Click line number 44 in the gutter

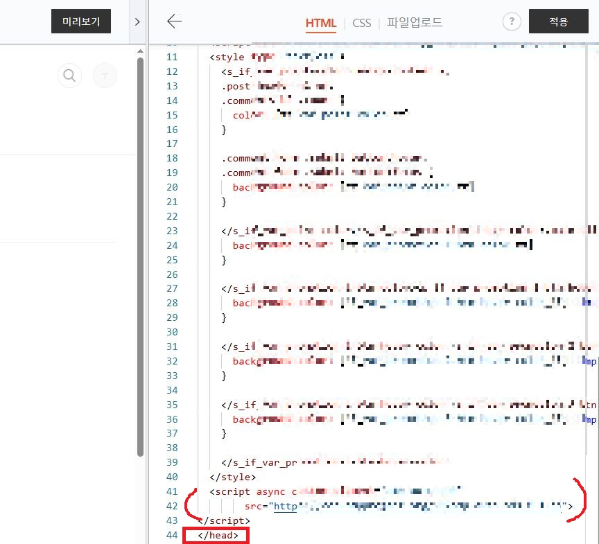[172, 535]
